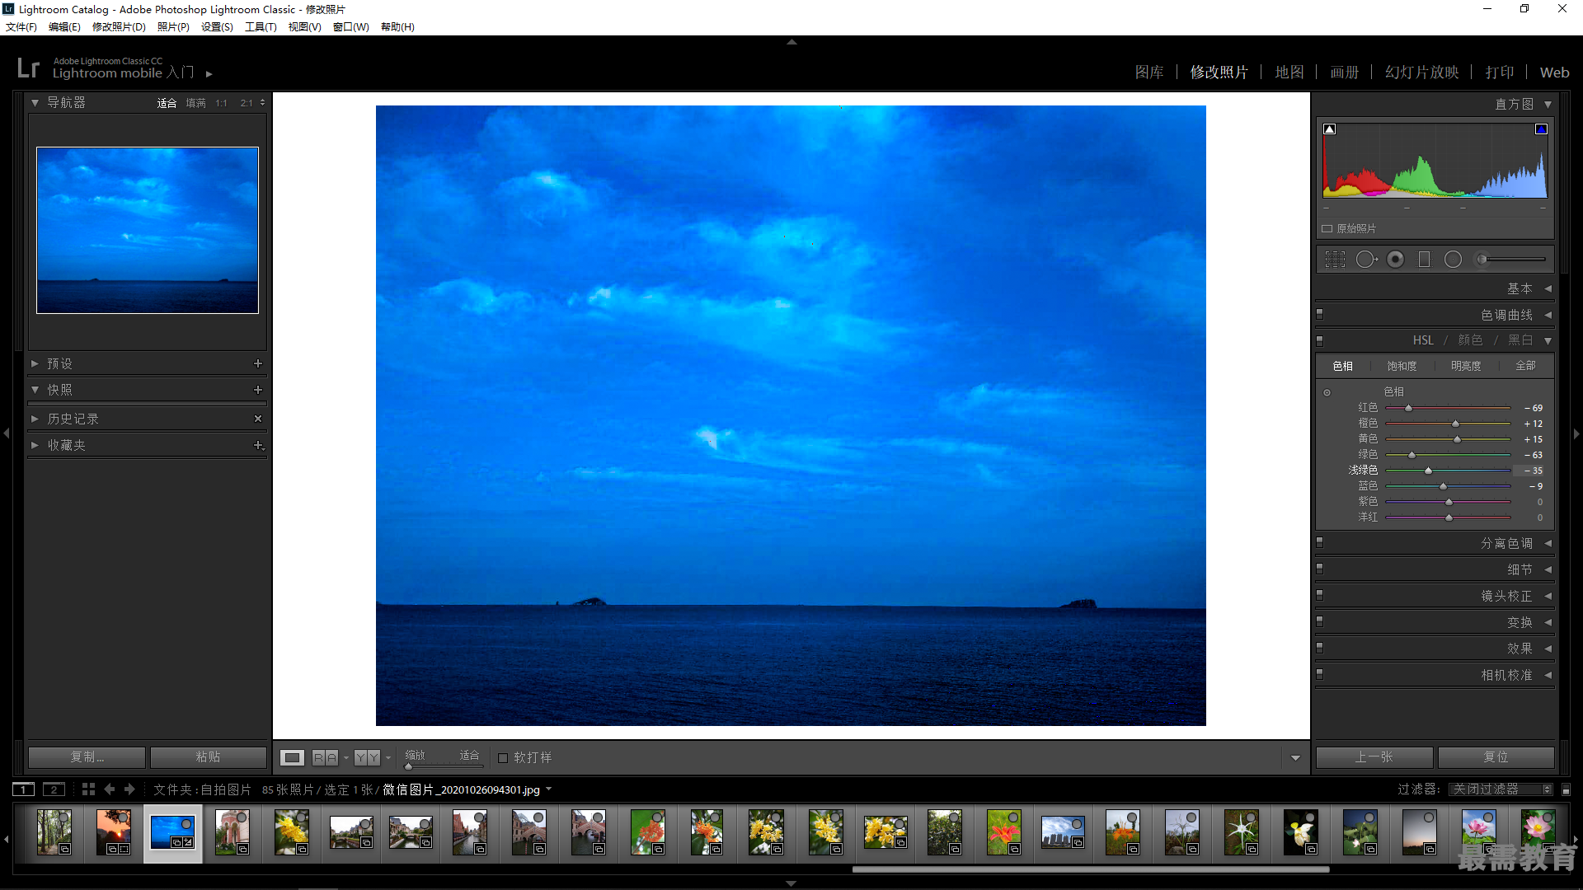Image resolution: width=1583 pixels, height=890 pixels.
Task: Open the toolbar content dropdown arrow
Action: (1295, 758)
